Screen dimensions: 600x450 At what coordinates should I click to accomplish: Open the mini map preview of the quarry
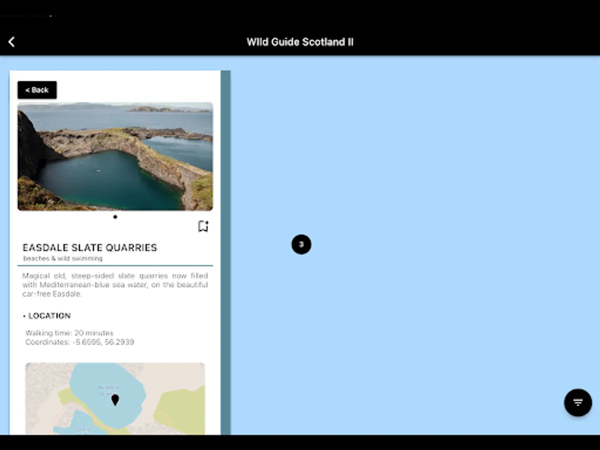115,398
